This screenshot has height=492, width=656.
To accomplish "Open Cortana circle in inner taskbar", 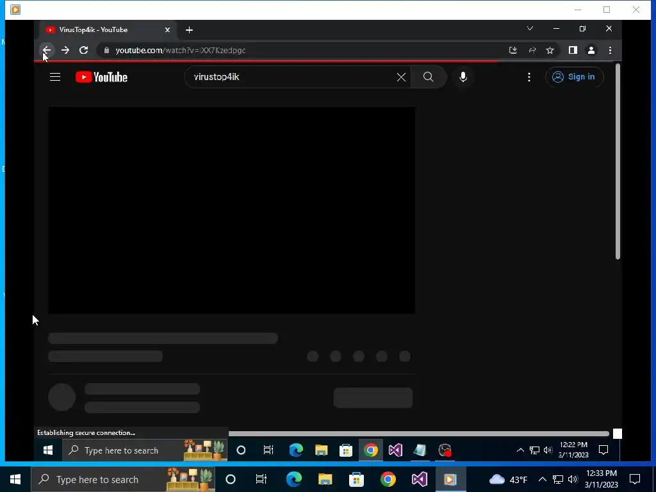I will [x=241, y=450].
